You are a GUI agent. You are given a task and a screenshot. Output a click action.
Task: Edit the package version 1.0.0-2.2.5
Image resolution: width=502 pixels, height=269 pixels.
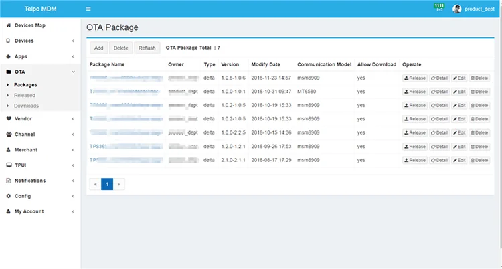click(459, 132)
